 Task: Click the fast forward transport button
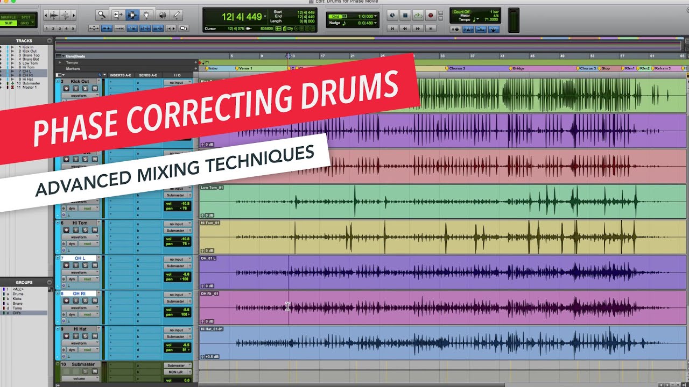tap(418, 28)
